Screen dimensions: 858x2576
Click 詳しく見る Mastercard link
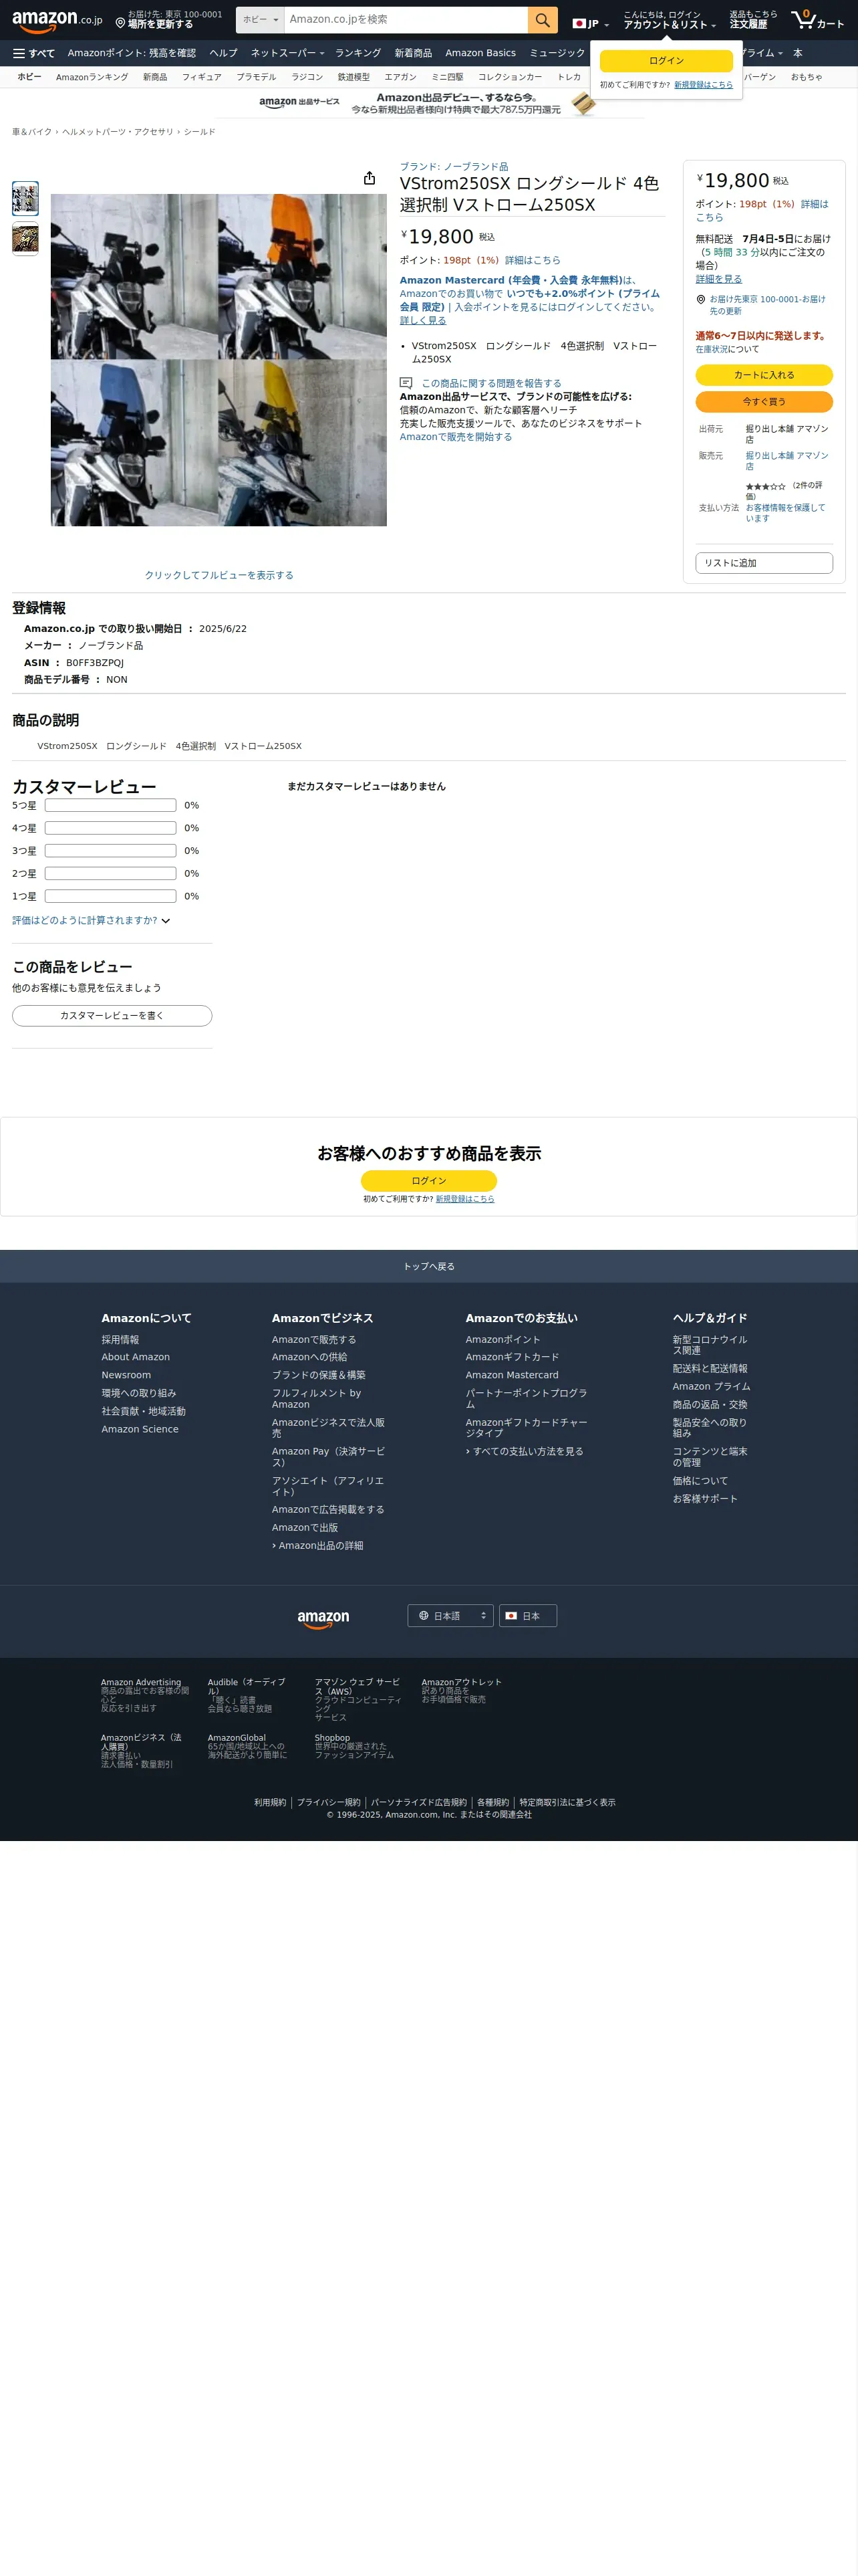coord(422,320)
